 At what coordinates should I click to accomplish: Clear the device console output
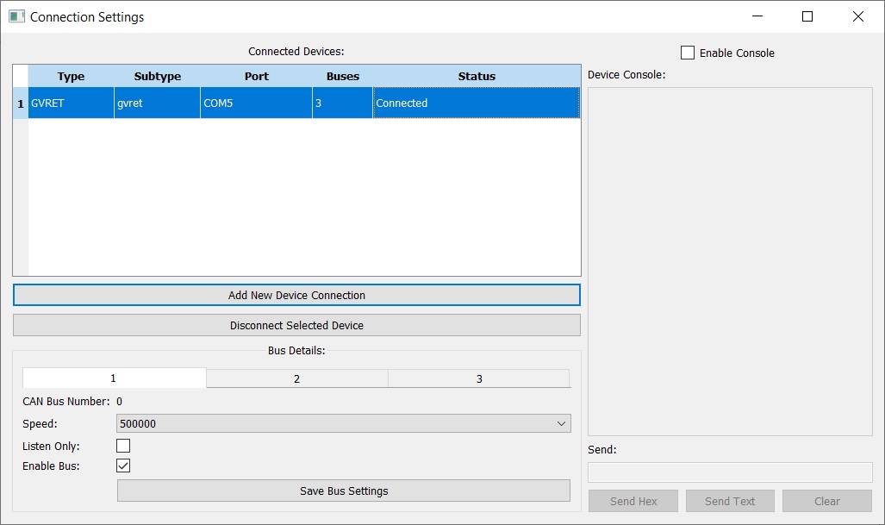(826, 501)
